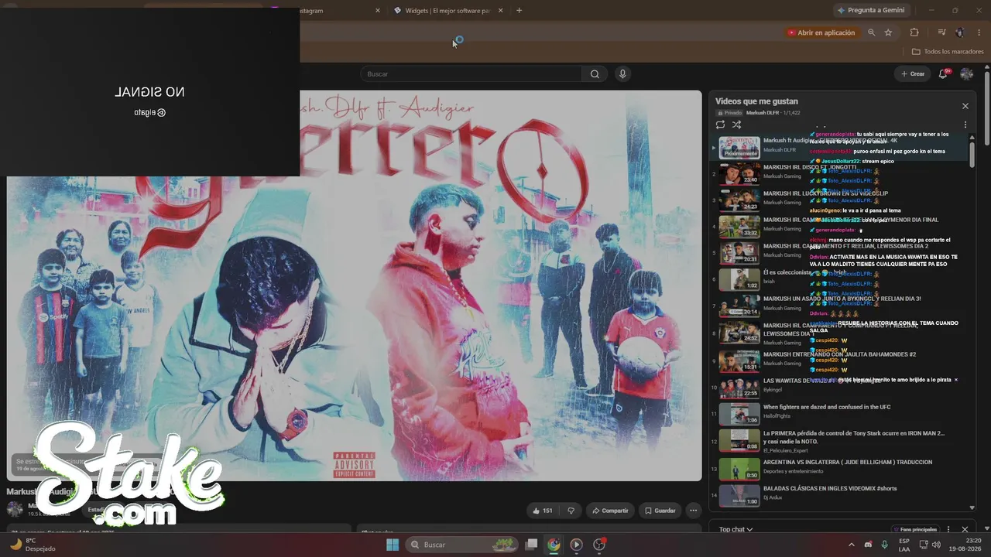Close the live chat panel
The image size is (991, 557).
[x=965, y=529]
